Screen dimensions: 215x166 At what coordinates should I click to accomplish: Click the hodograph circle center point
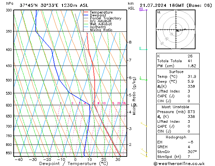(177, 30)
